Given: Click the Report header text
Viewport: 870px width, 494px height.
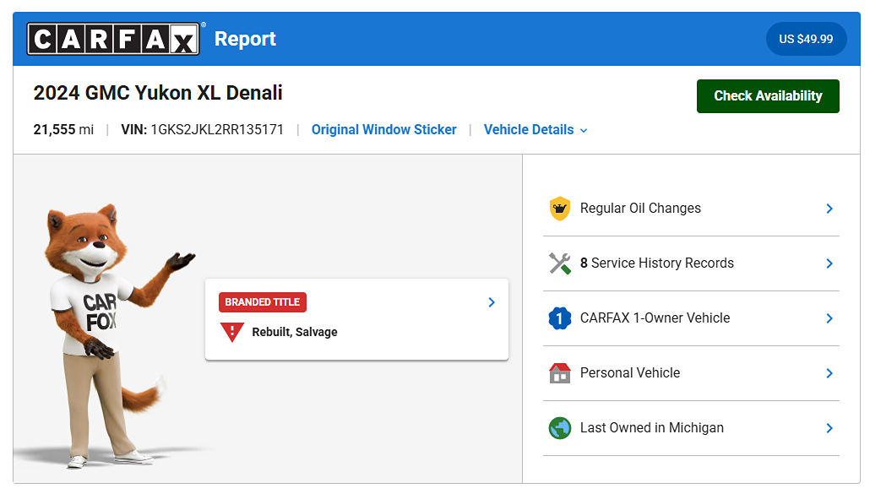Looking at the screenshot, I should pos(245,39).
